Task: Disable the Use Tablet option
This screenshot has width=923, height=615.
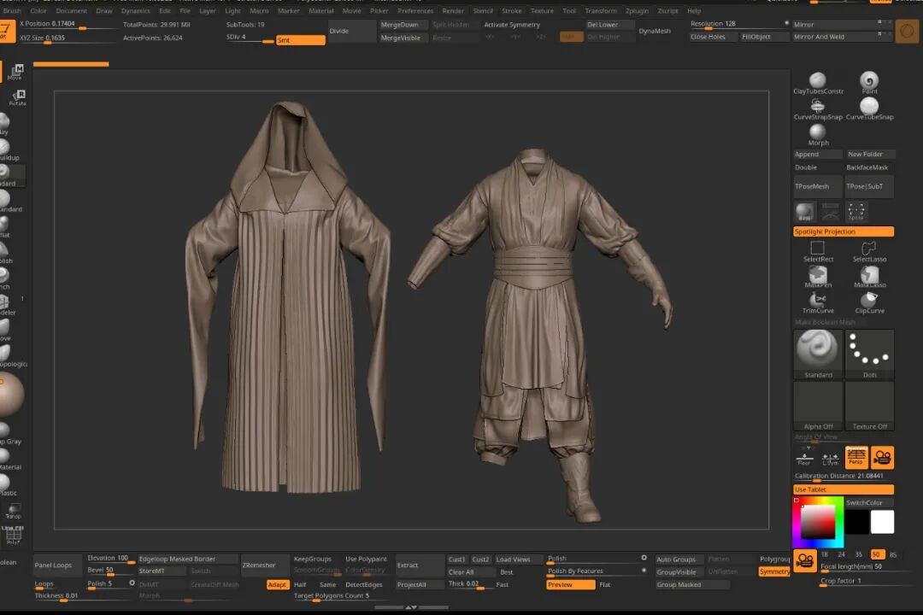Action: click(x=844, y=489)
